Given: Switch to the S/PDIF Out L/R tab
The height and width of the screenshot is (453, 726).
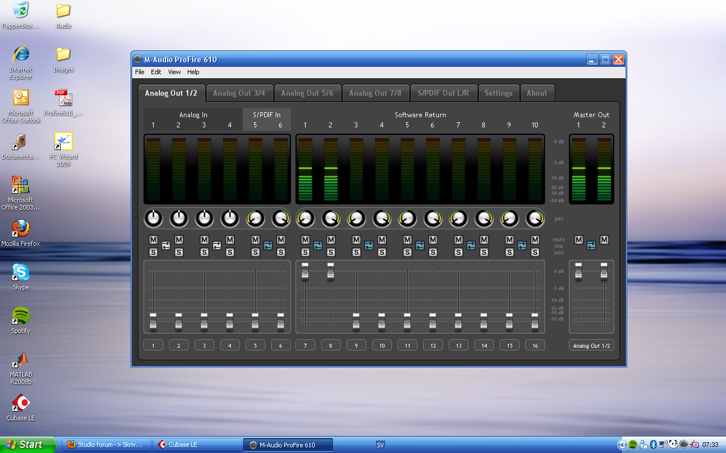Looking at the screenshot, I should 444,93.
